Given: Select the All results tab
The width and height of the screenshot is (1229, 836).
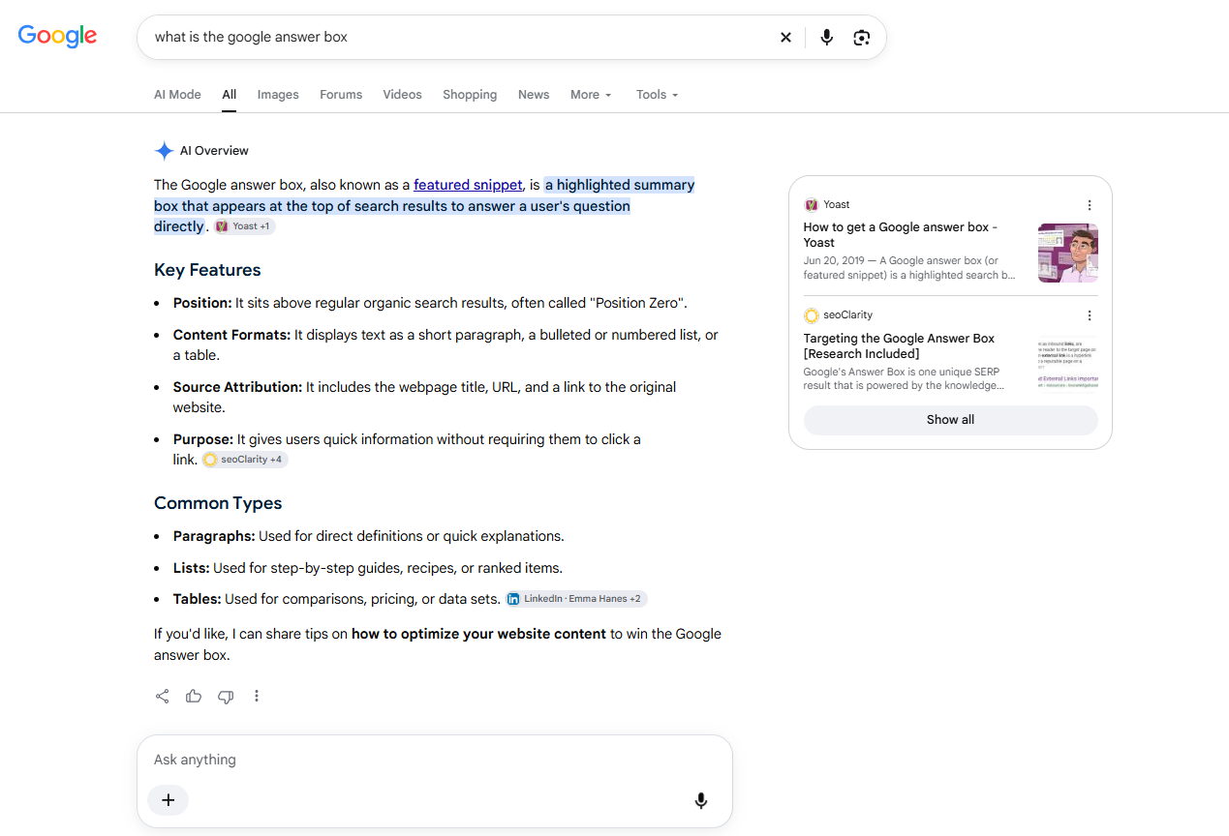Looking at the screenshot, I should pos(229,95).
